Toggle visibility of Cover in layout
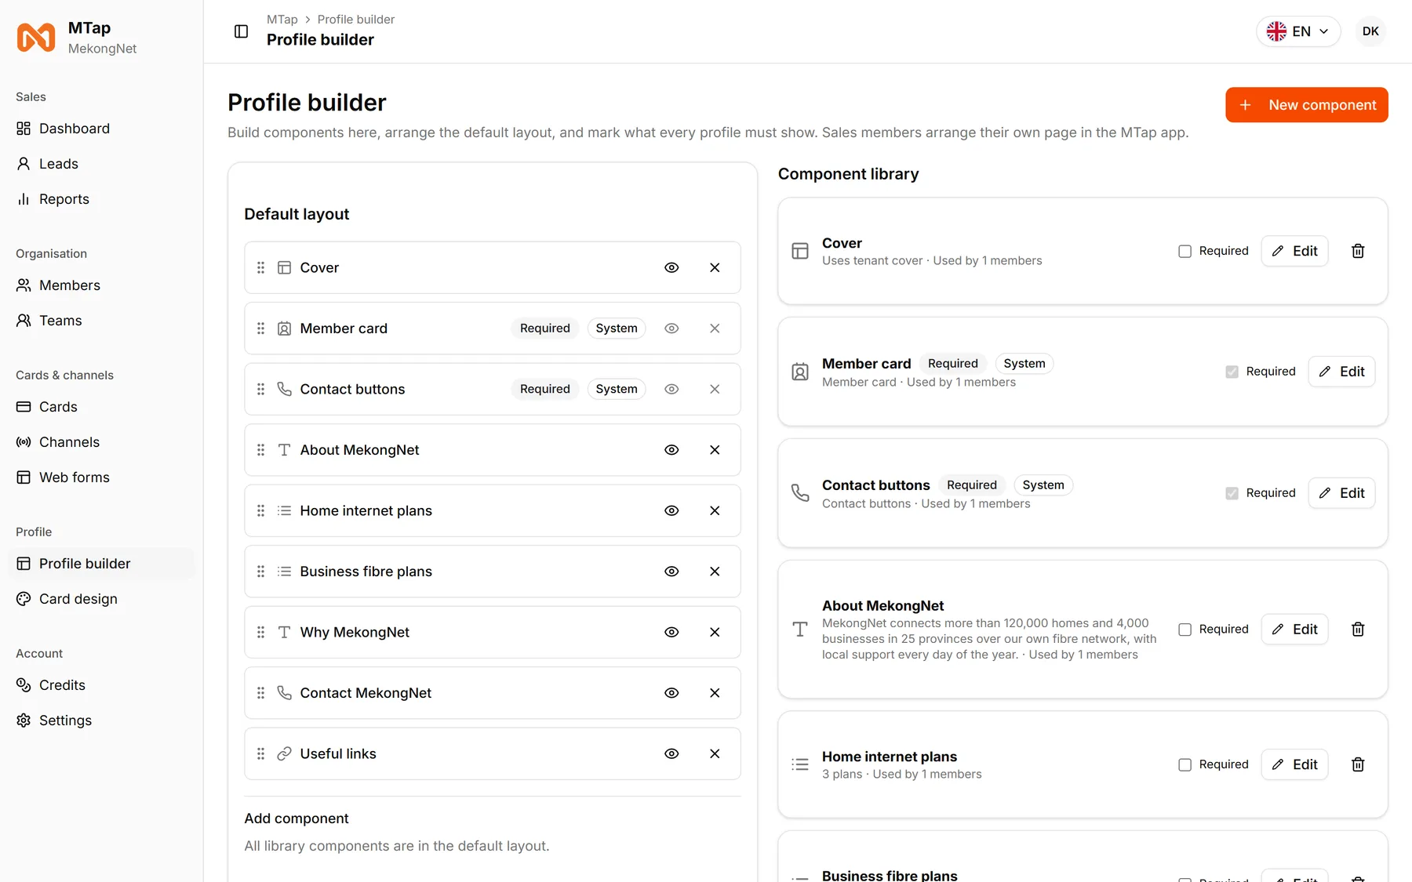1412x882 pixels. (671, 267)
